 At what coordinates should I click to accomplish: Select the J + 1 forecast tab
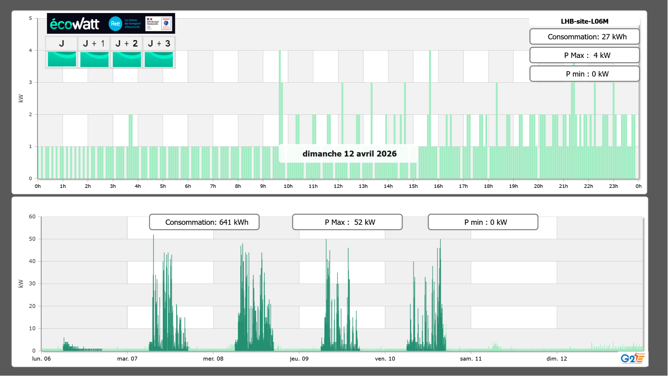pyautogui.click(x=94, y=43)
